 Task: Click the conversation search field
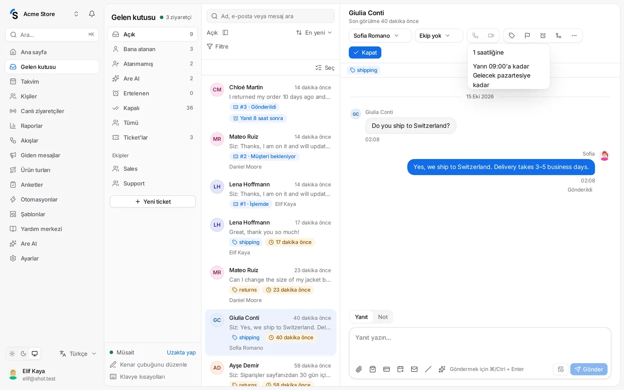pyautogui.click(x=270, y=16)
